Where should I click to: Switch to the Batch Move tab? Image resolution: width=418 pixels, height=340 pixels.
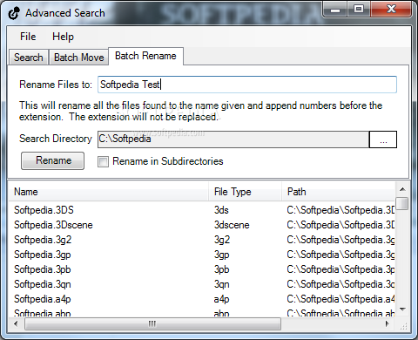79,58
